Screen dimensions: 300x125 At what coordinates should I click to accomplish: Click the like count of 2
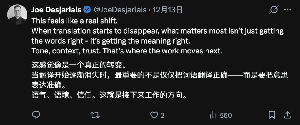(162, 115)
